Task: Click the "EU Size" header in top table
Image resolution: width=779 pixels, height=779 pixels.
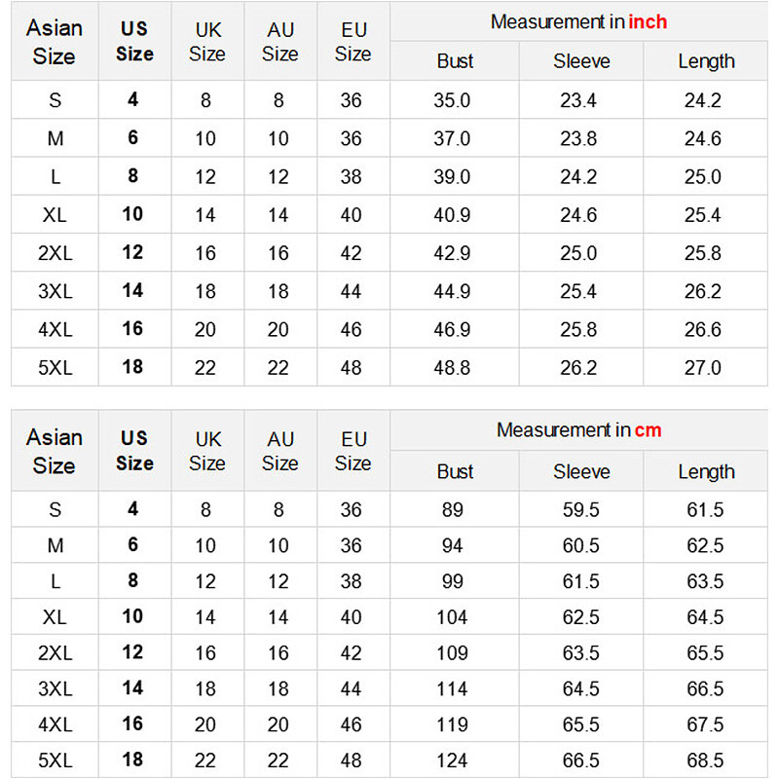Action: 352,42
